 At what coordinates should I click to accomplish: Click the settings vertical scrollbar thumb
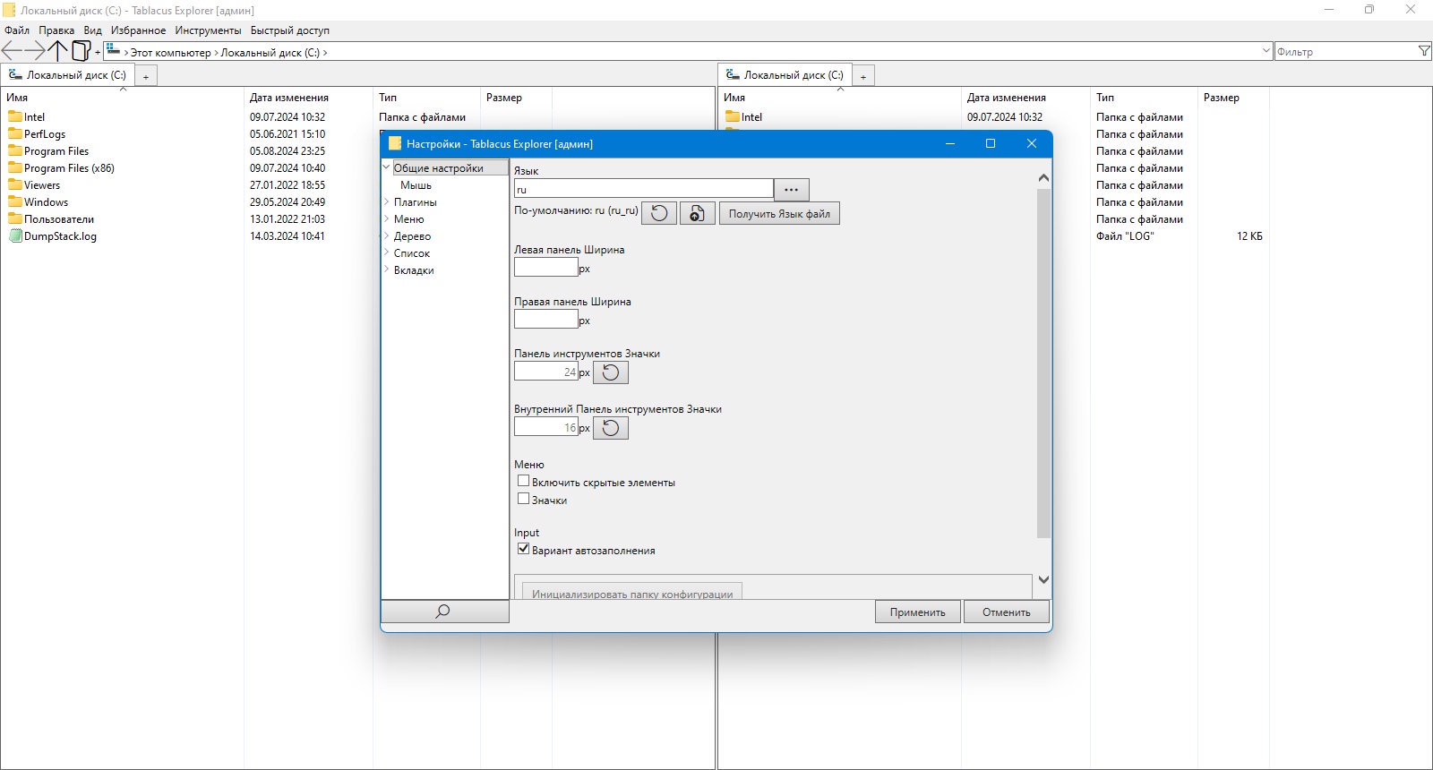click(1043, 363)
